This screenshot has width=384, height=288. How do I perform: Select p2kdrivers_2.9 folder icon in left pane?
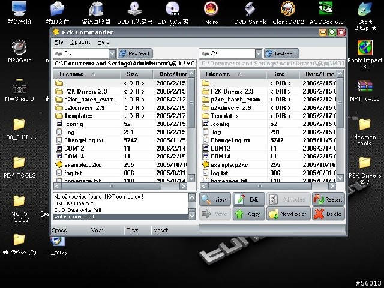pos(59,107)
